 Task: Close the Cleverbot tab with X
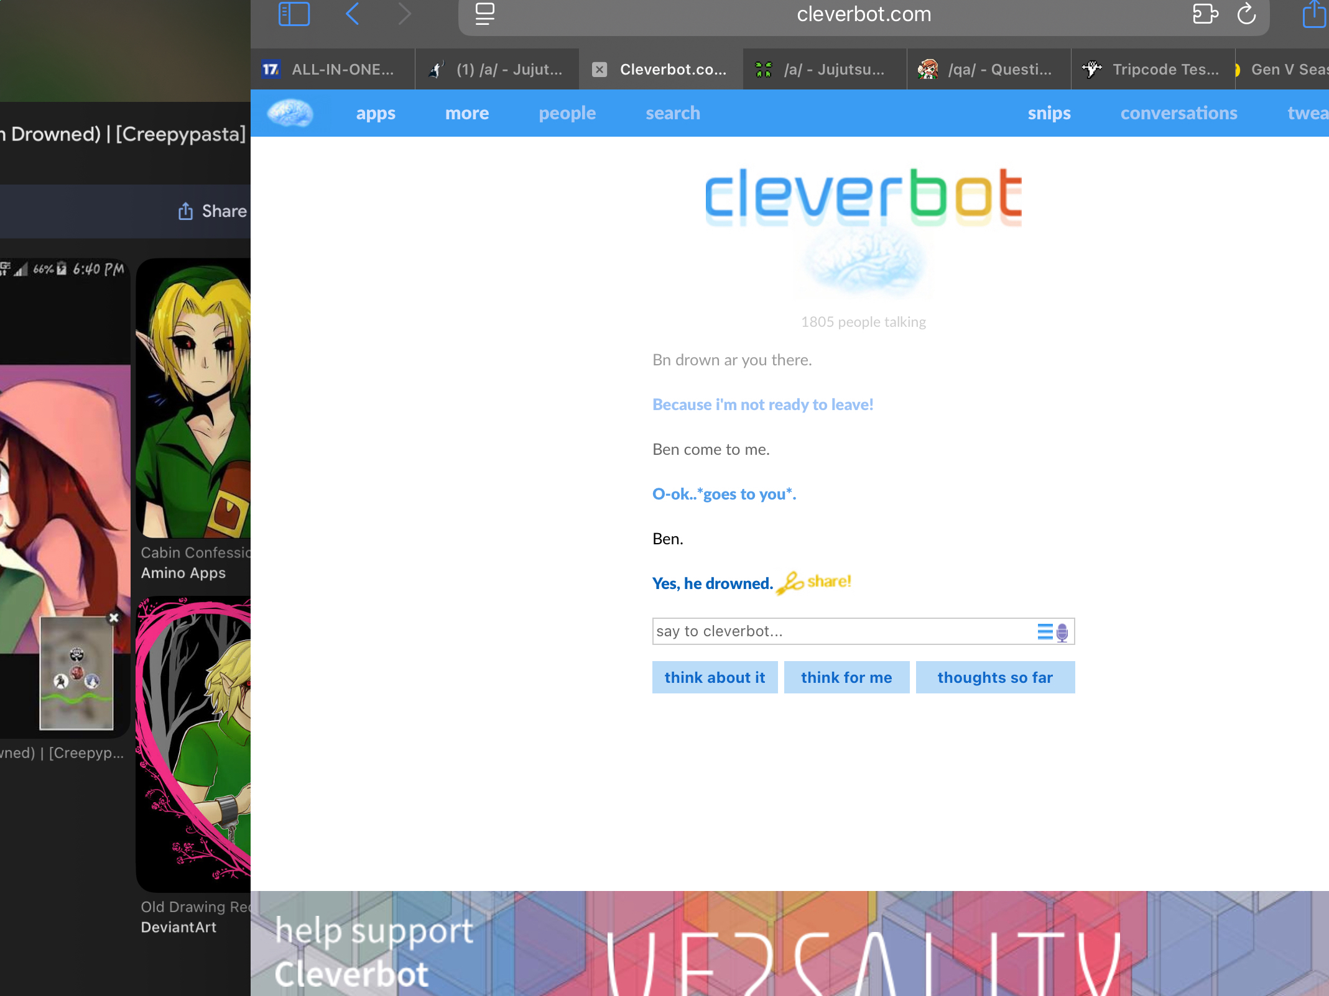pyautogui.click(x=599, y=70)
